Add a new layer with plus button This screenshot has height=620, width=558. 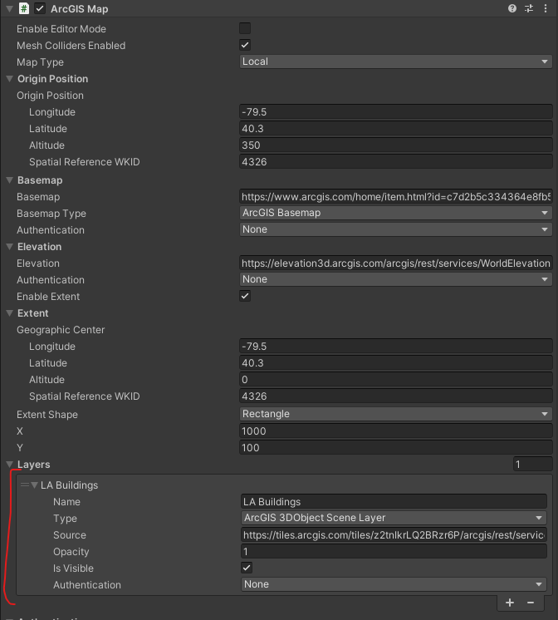tap(510, 603)
